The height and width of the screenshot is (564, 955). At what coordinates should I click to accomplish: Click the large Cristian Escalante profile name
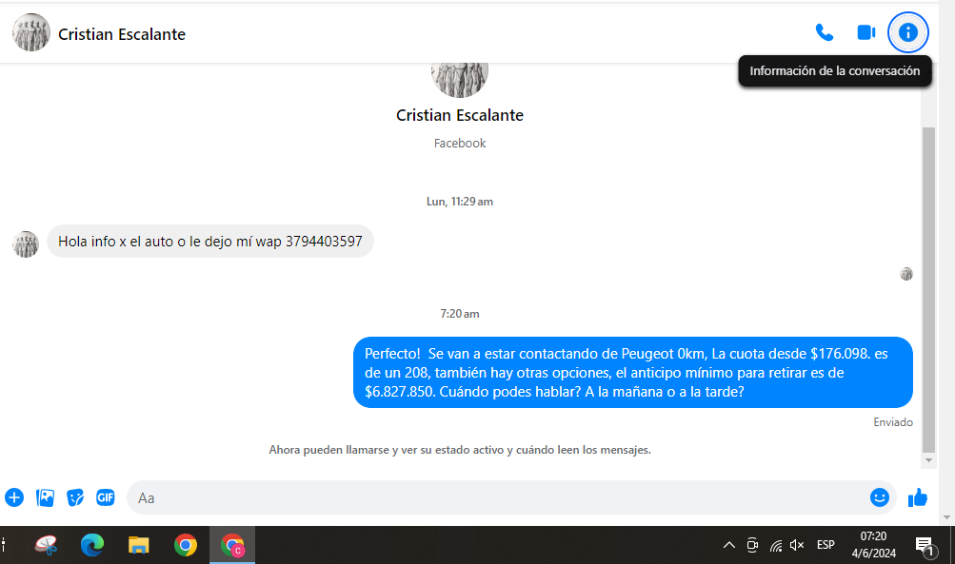(x=459, y=115)
